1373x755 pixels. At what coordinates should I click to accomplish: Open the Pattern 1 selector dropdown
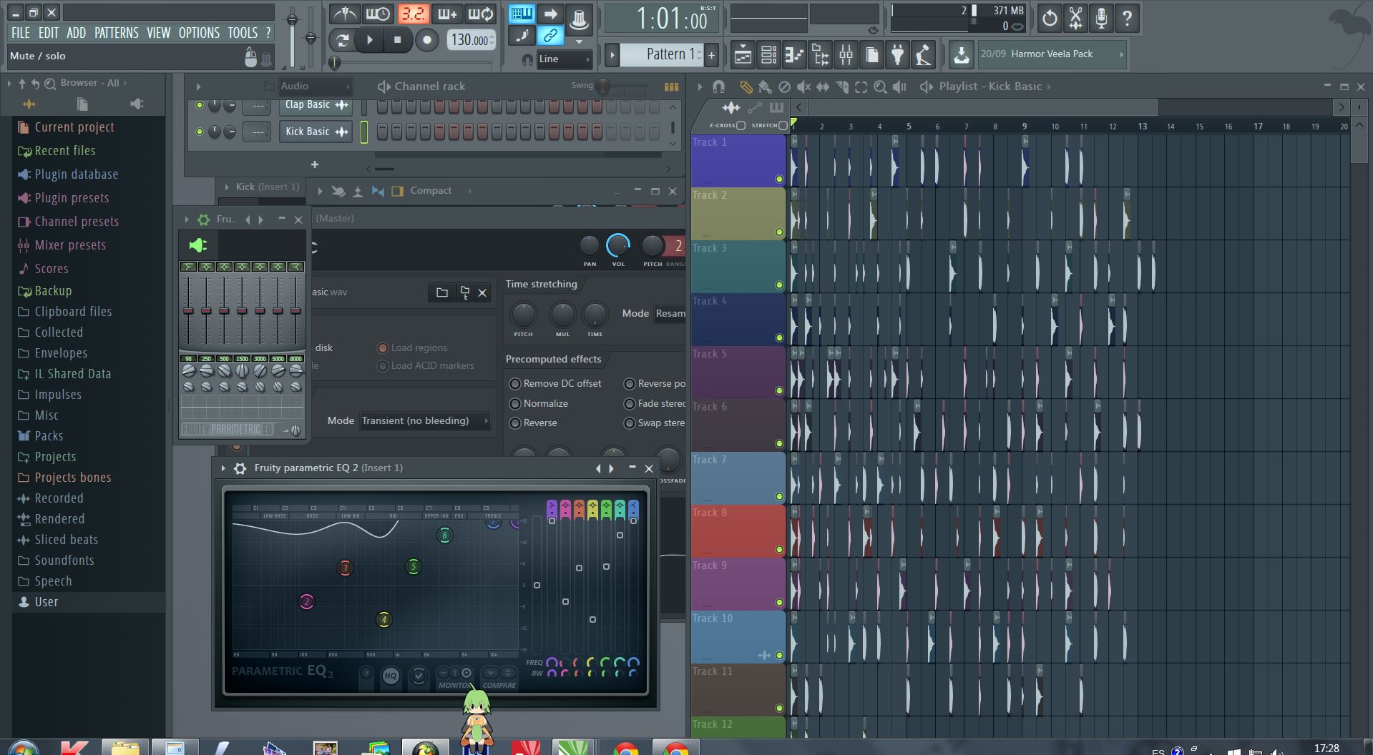point(662,54)
